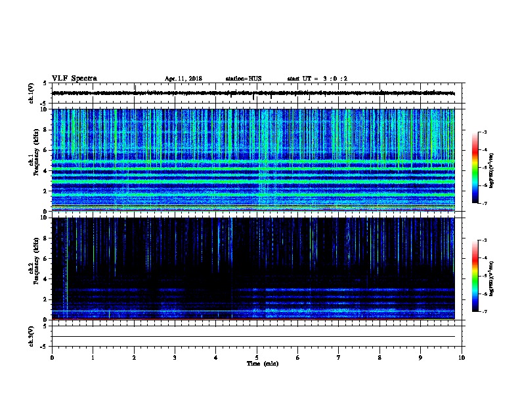The image size is (520, 401).
Task: Click the "ch.1(V)" waveform axis label
Action: [32, 93]
